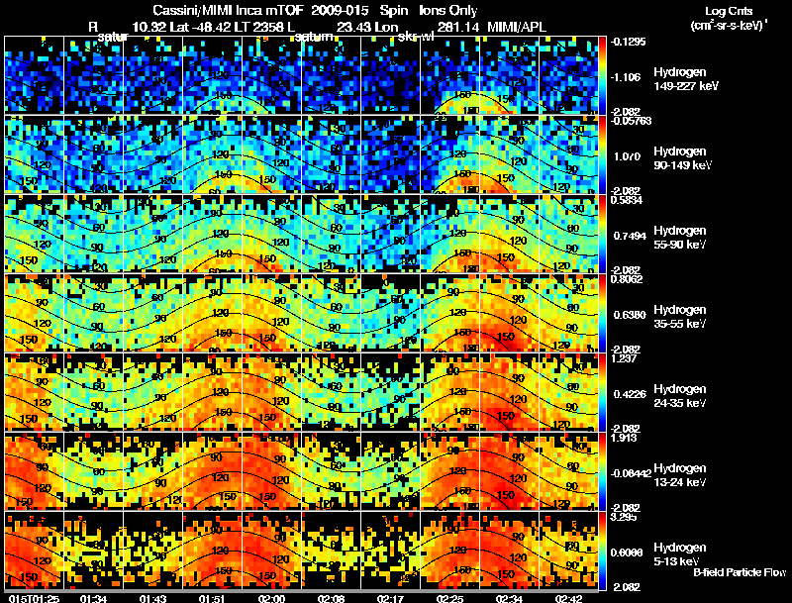The width and height of the screenshot is (792, 603).
Task: Select the colorbar value '0.4226'
Action: 630,394
